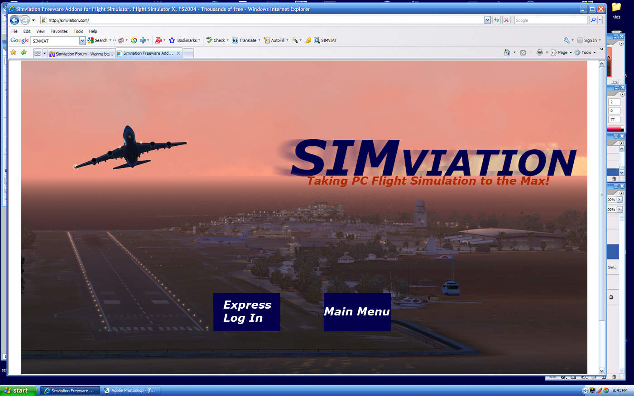Expand the address bar URL dropdown
The image size is (634, 396).
click(487, 20)
